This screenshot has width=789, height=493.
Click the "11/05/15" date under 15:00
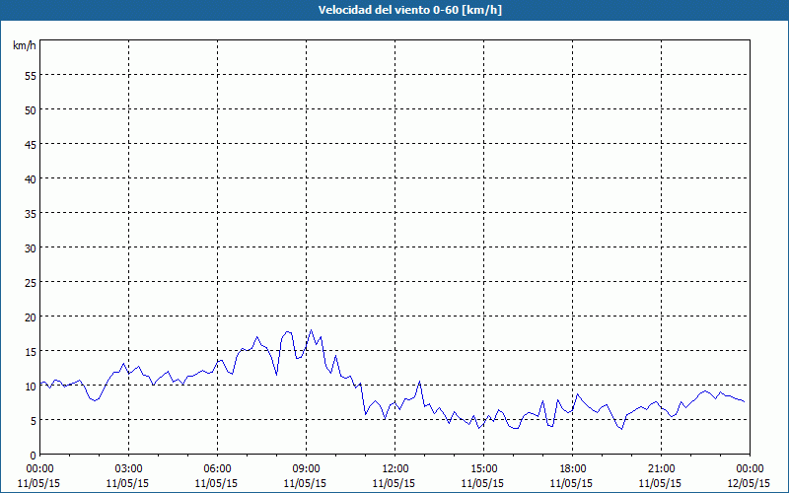coord(482,483)
